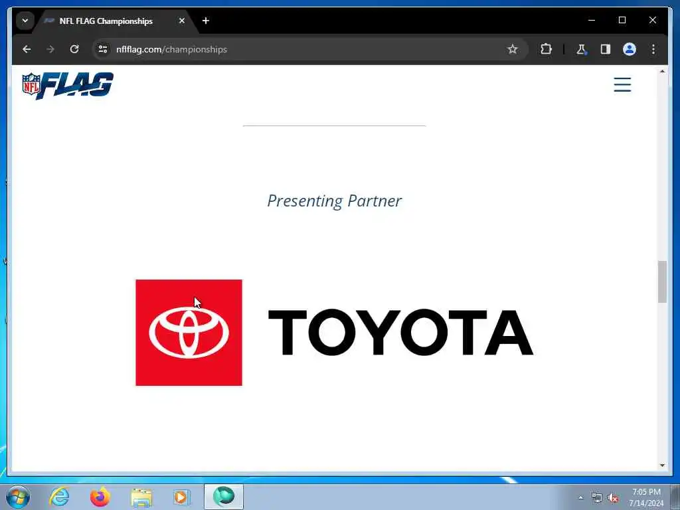Click the address bar URL
Screen dimensions: 680x510
pyautogui.click(x=171, y=49)
